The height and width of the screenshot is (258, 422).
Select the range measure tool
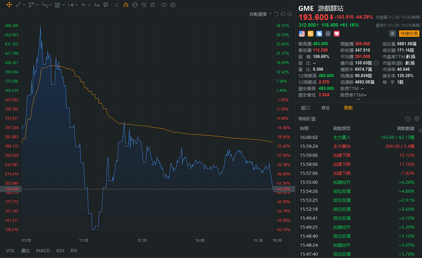pyautogui.click(x=71, y=5)
